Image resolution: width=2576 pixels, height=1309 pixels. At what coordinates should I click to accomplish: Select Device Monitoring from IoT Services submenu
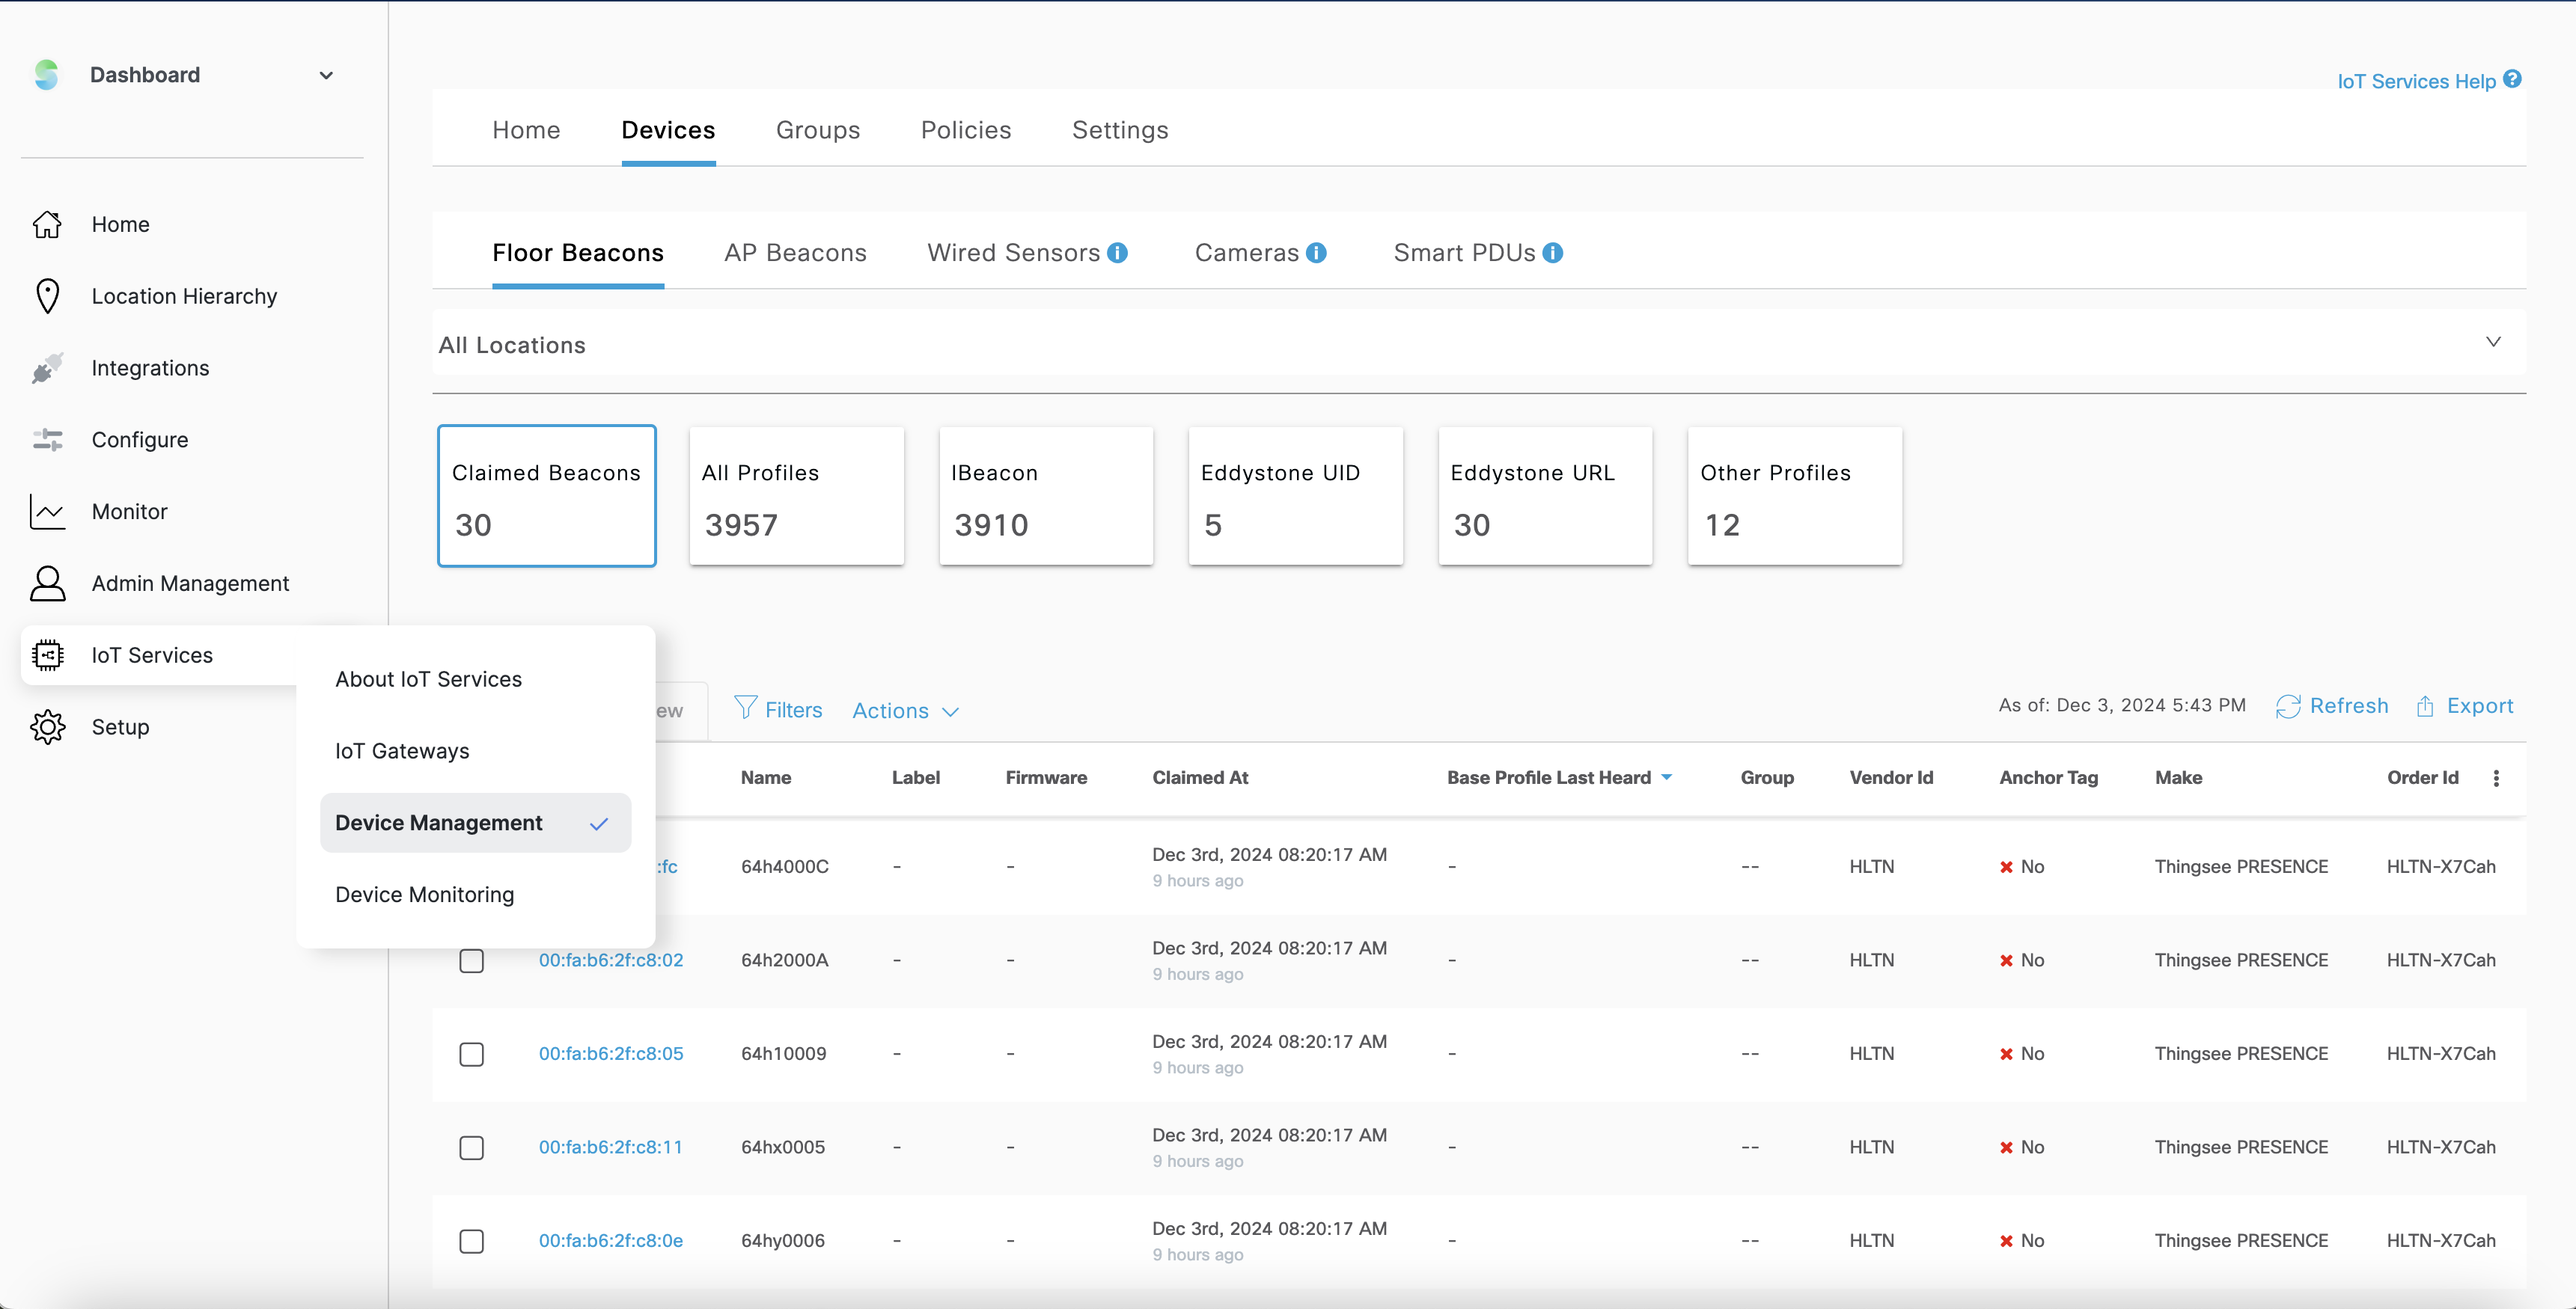[x=425, y=895]
